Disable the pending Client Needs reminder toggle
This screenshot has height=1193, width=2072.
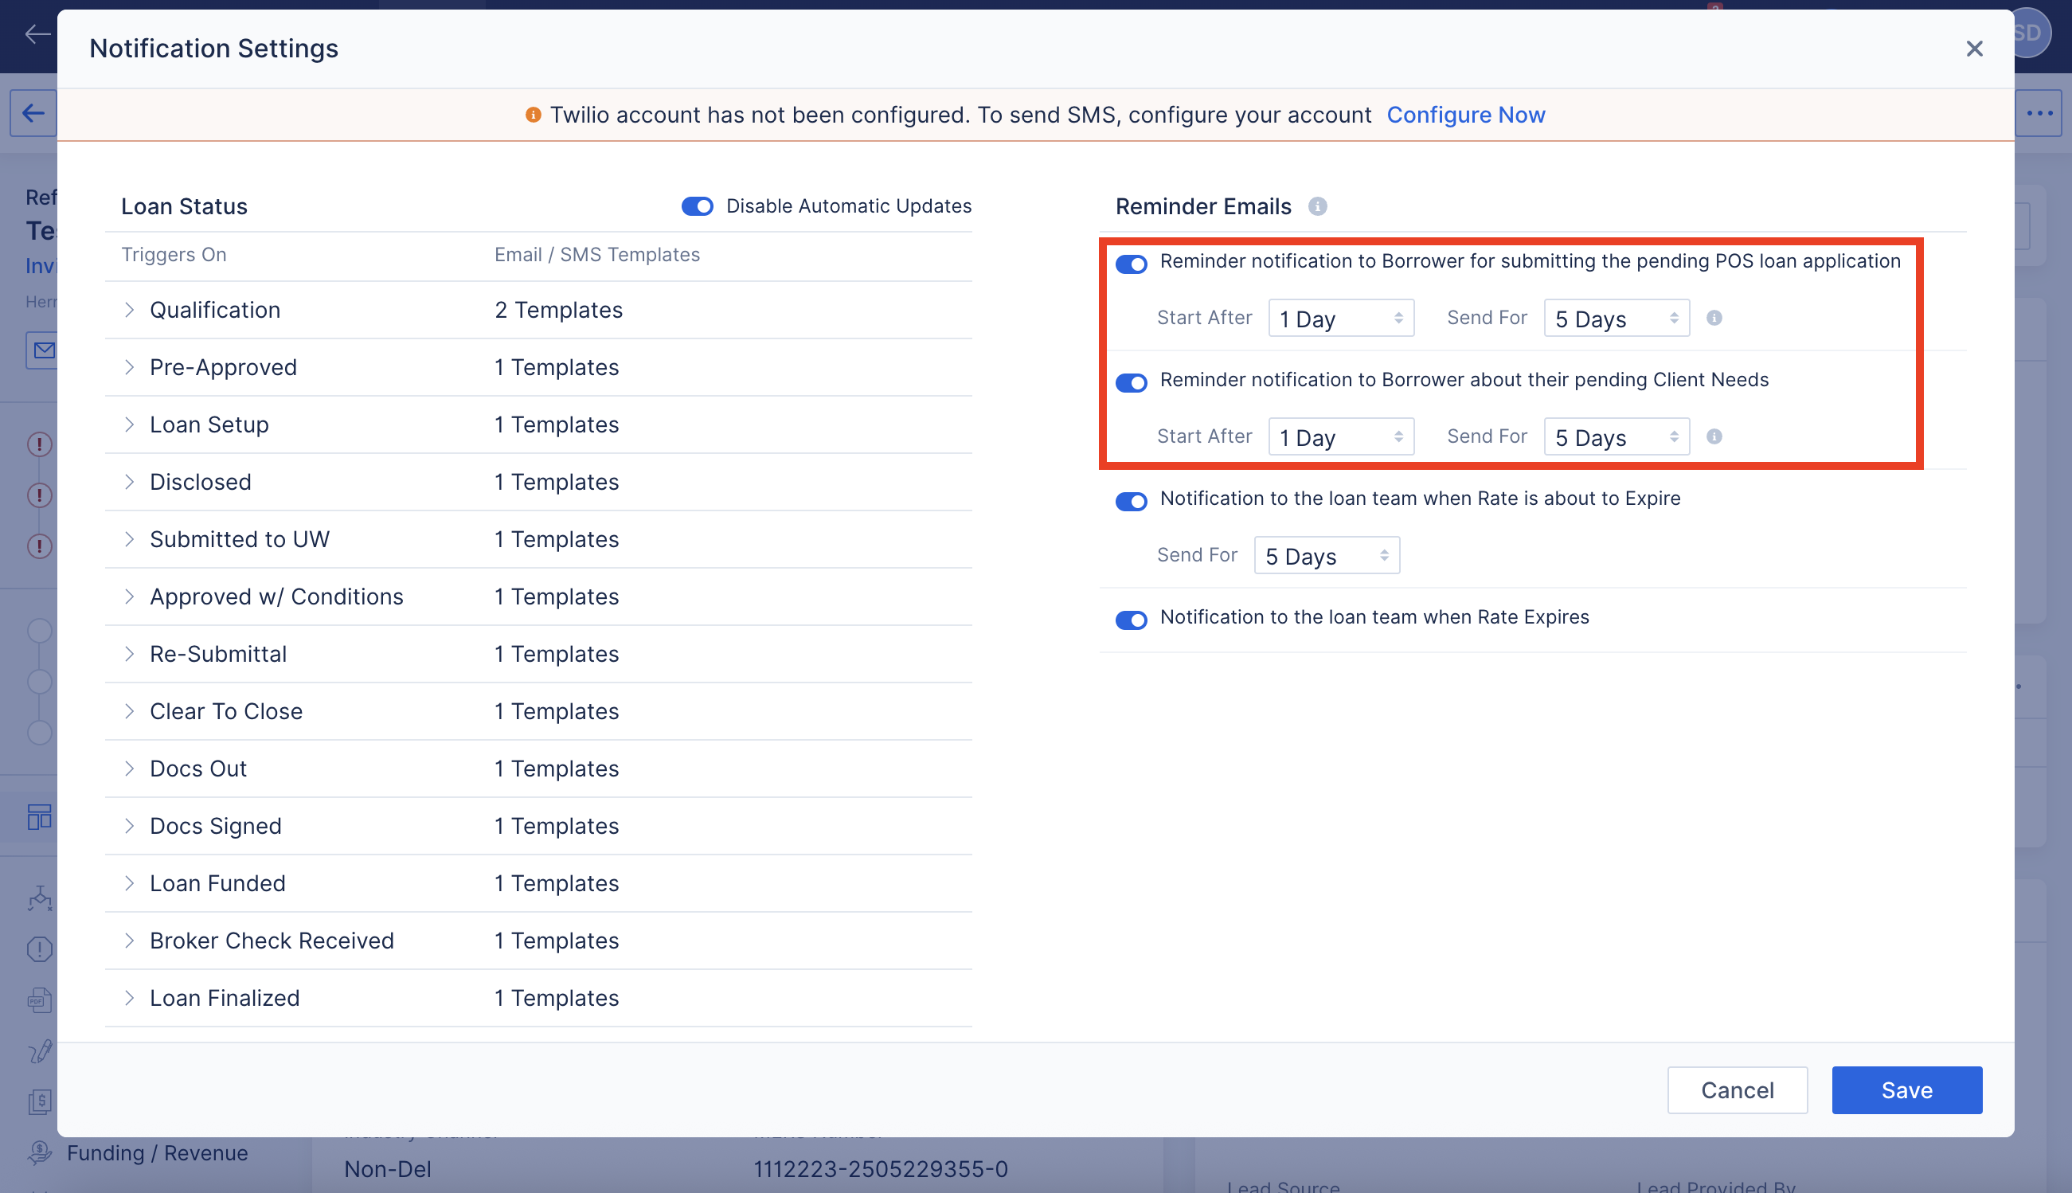[1132, 382]
